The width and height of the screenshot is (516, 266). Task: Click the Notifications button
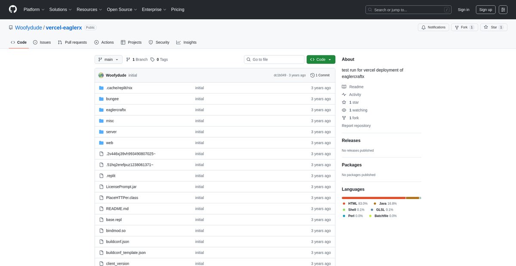point(433,27)
